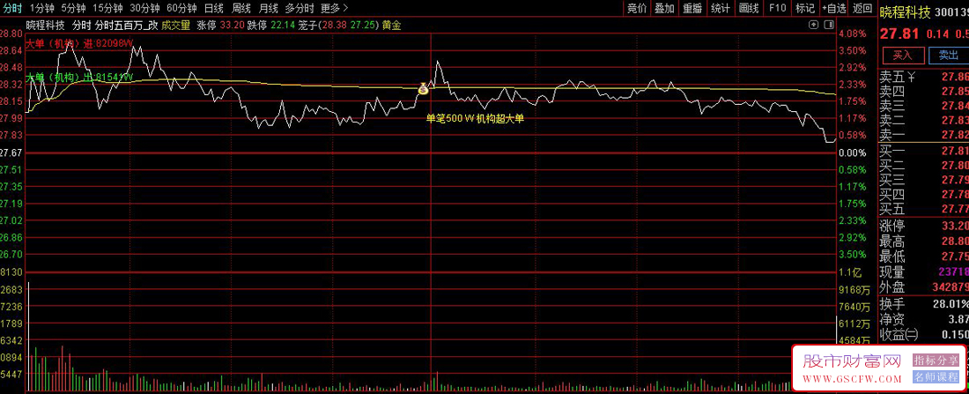Click the 分时五百万_改 indicator name
The height and width of the screenshot is (394, 969).
[127, 26]
